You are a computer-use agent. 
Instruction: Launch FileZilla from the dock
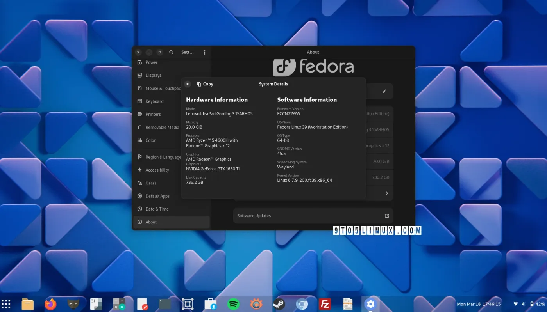pos(325,304)
